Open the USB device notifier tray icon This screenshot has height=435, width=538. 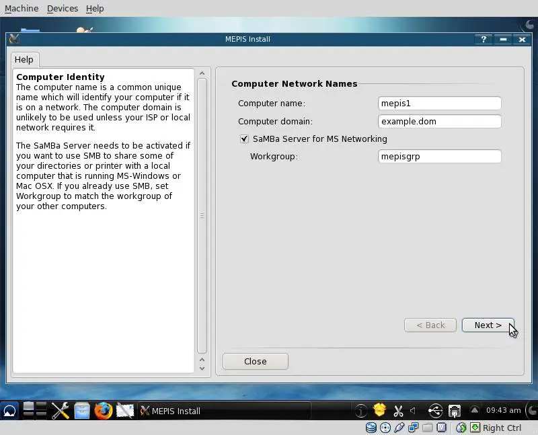point(435,410)
